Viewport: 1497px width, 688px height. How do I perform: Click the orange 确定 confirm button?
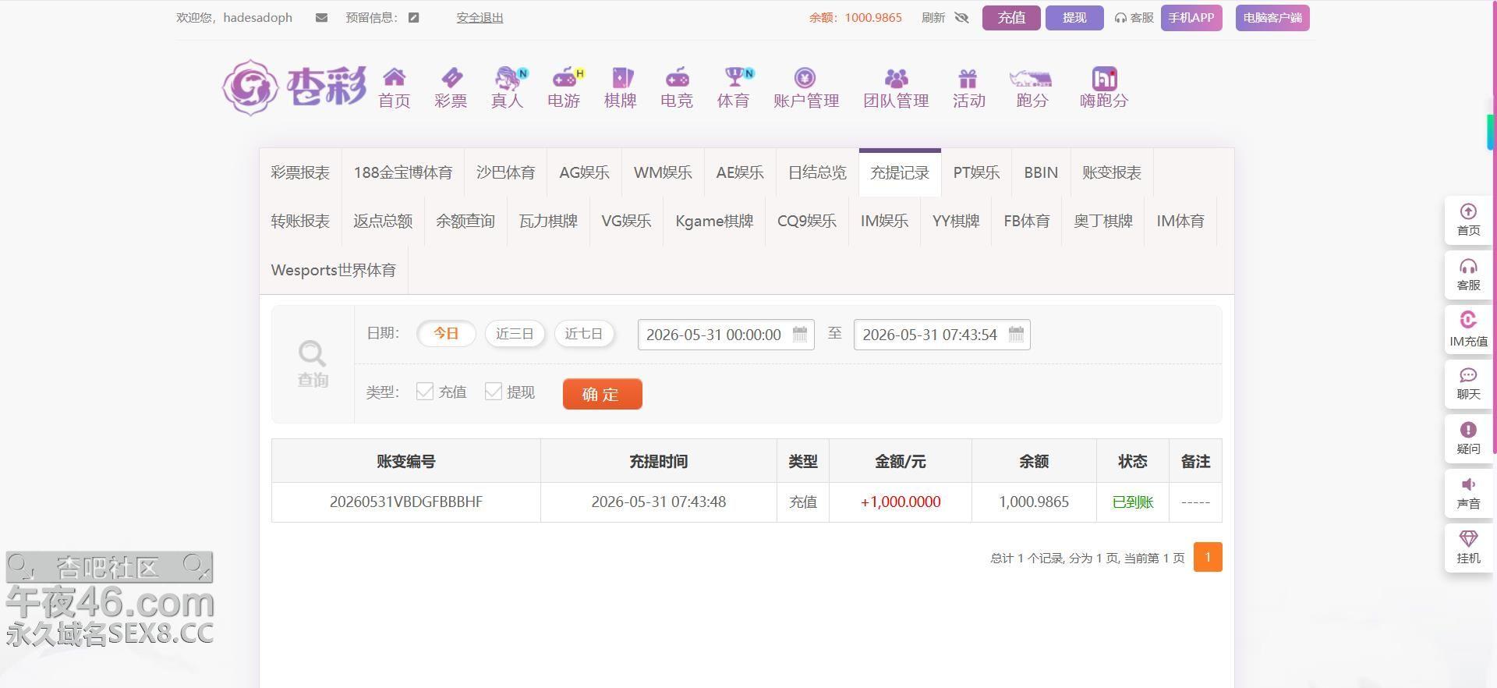(603, 394)
